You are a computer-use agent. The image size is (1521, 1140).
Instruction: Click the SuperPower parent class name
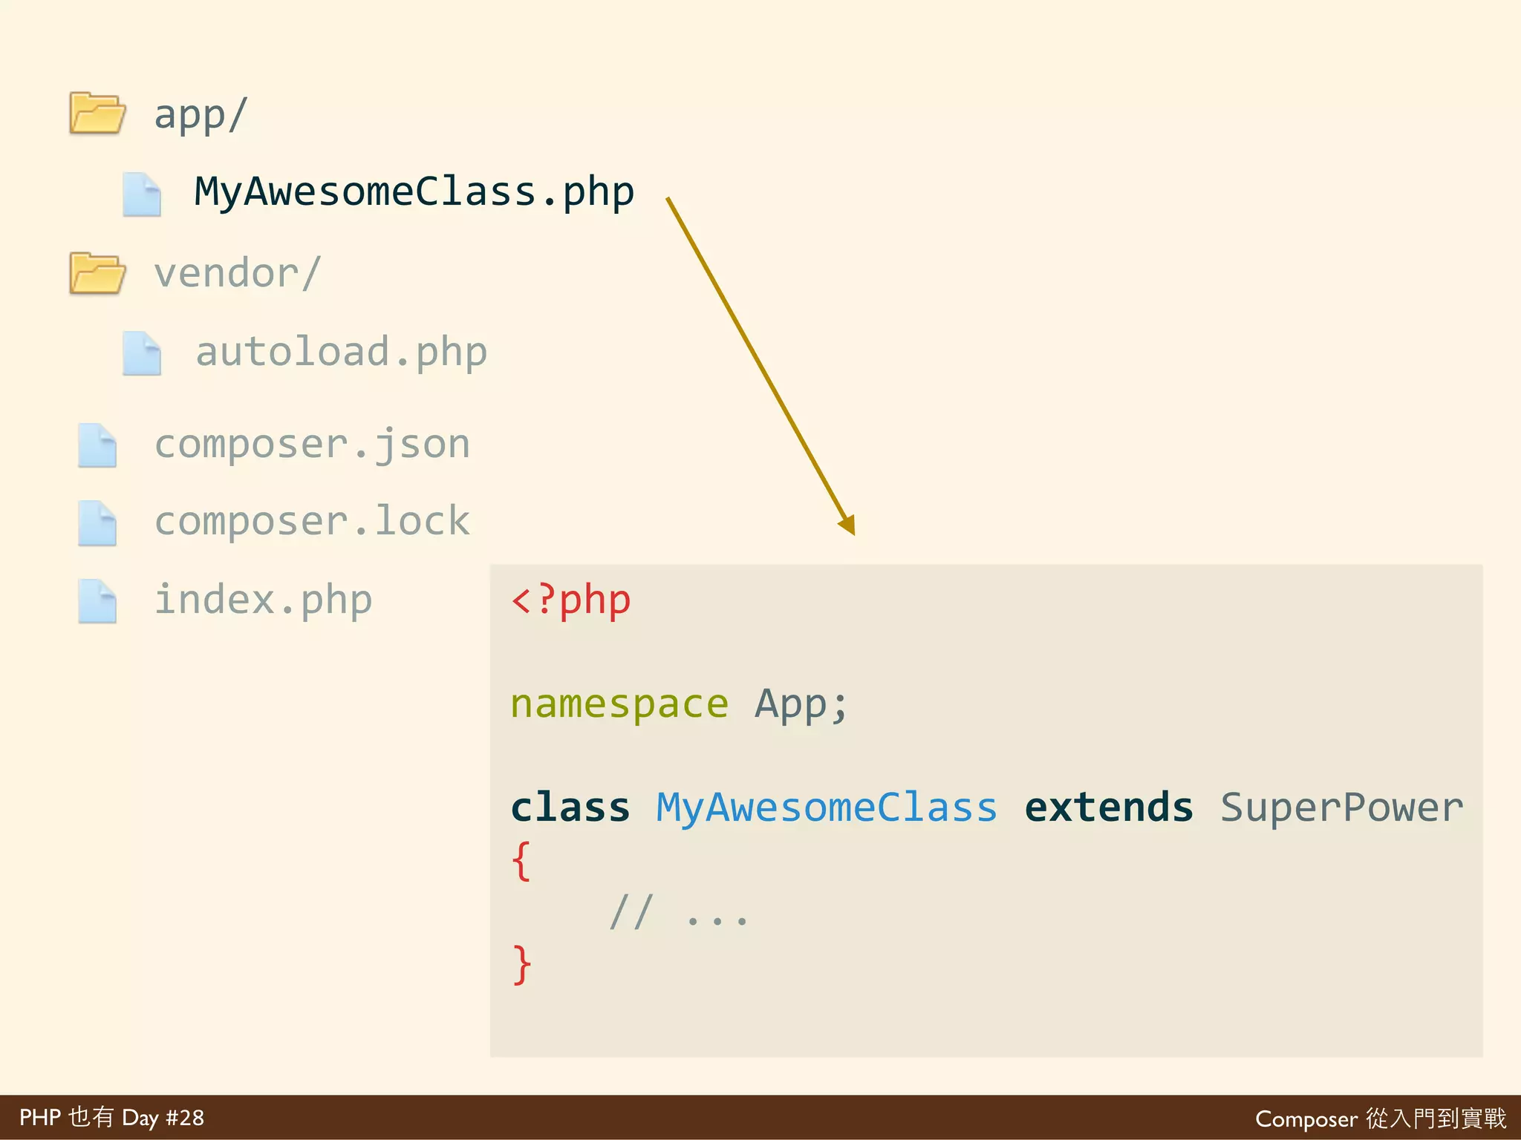(1342, 808)
